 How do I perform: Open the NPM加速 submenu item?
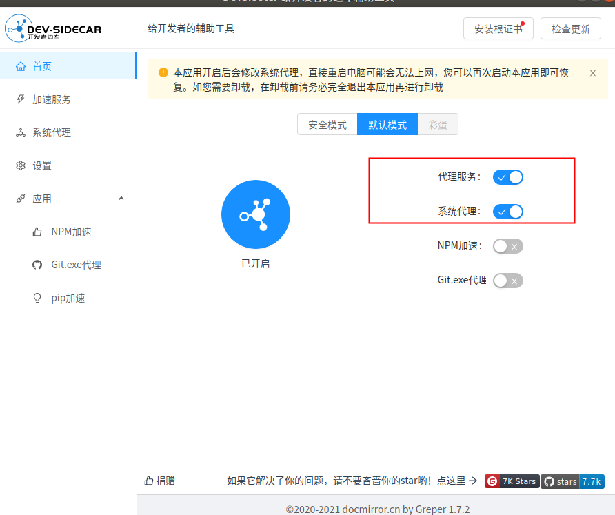coord(68,232)
